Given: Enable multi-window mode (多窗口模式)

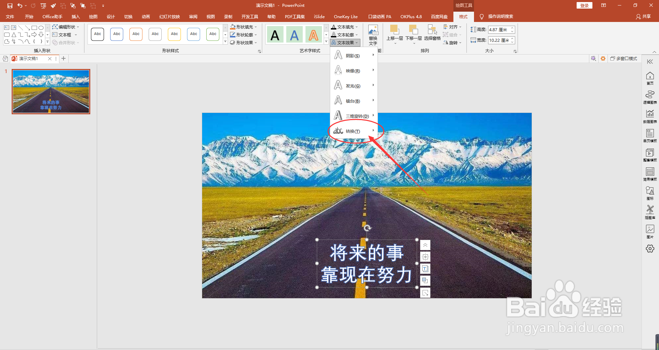Looking at the screenshot, I should tap(624, 59).
